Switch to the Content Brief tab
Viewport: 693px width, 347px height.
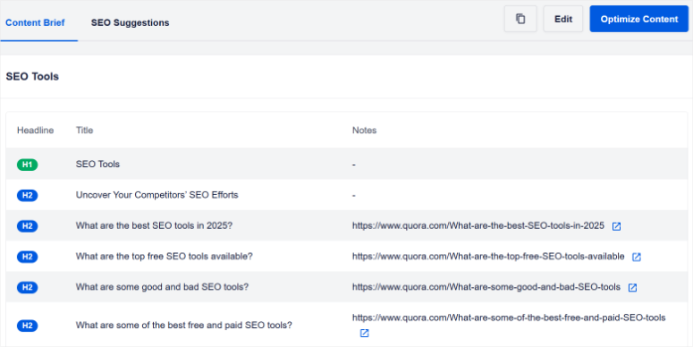[x=35, y=22]
